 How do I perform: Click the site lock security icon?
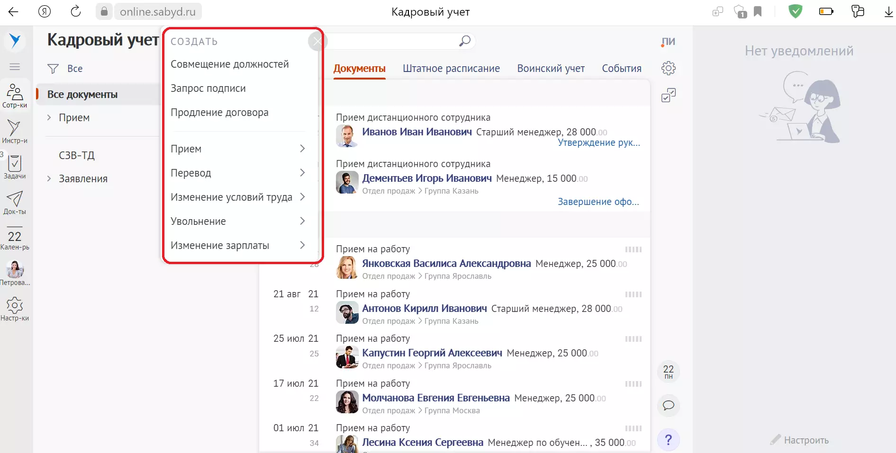tap(104, 11)
